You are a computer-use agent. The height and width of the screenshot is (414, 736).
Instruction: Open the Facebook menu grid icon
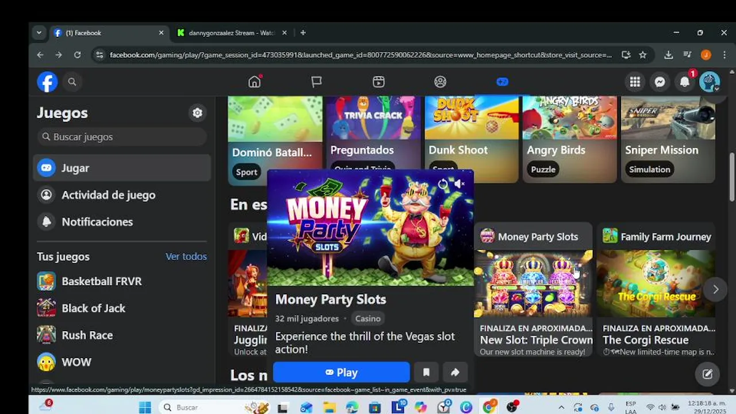click(x=635, y=82)
